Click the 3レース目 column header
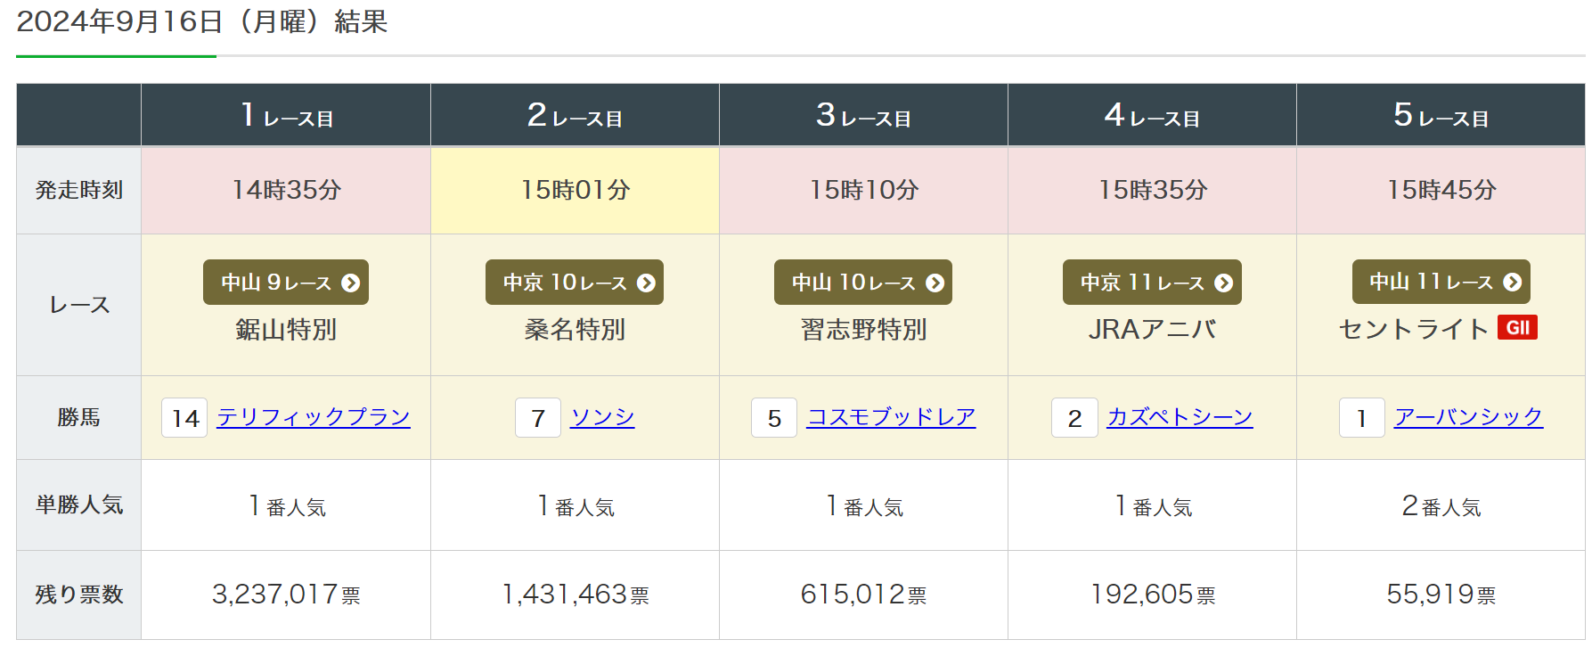This screenshot has height=648, width=1592. (863, 115)
